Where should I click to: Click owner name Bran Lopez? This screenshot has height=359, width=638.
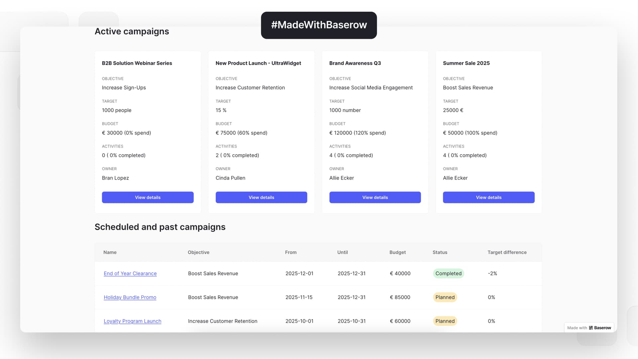[x=115, y=178]
